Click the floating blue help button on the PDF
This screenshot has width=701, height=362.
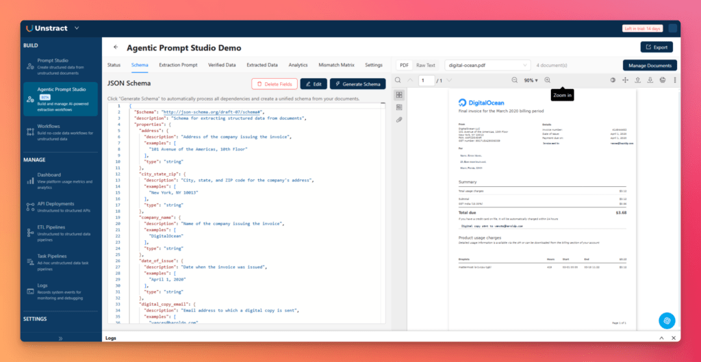[x=667, y=320]
